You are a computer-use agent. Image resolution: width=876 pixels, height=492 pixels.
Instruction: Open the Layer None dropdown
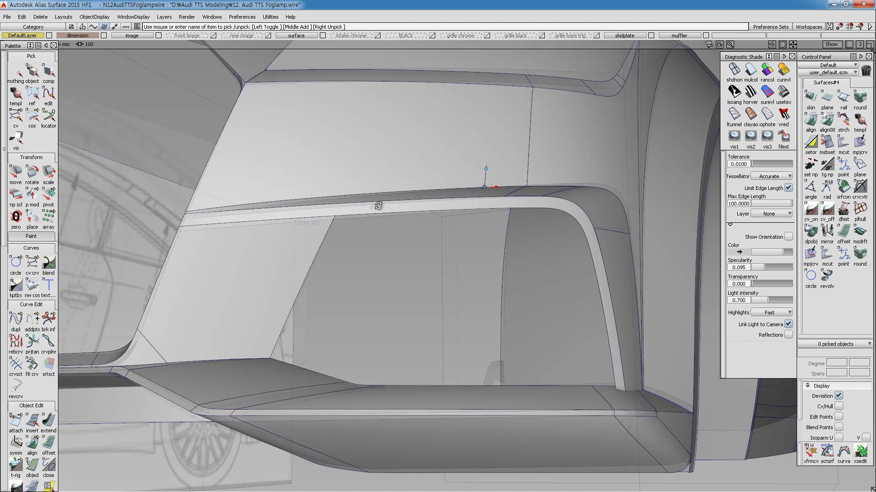tap(772, 214)
